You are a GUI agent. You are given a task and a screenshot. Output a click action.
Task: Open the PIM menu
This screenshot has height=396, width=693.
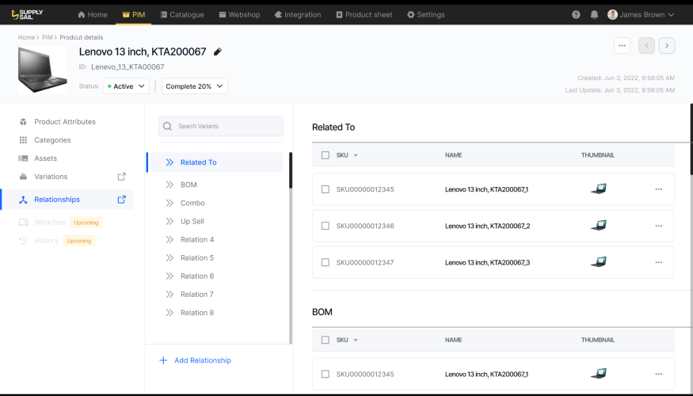134,14
